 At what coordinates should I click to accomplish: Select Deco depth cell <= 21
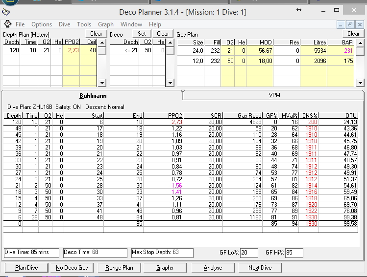(124, 50)
